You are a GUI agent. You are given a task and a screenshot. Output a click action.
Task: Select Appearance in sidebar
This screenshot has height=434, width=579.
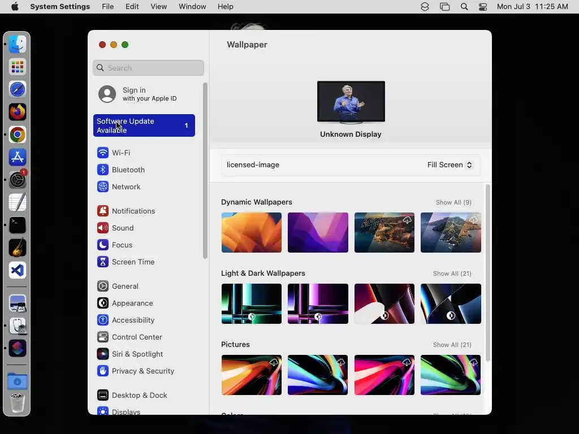(125, 303)
